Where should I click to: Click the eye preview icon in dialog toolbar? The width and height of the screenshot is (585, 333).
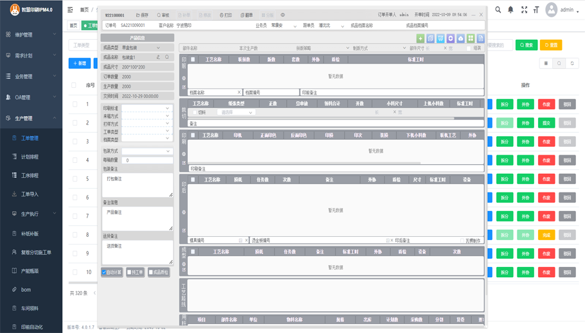(283, 15)
